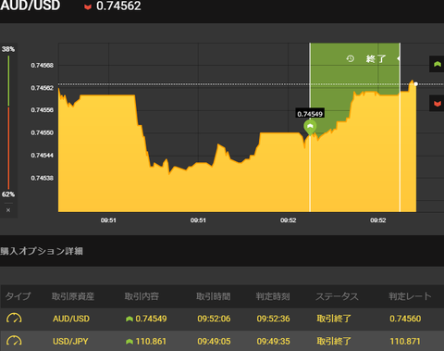This screenshot has width=444, height=351.
Task: Click the 終了 label in the green zone
Action: (376, 58)
